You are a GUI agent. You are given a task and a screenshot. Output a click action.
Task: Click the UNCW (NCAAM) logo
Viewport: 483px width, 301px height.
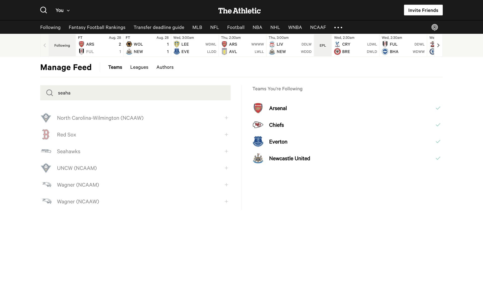click(x=46, y=168)
